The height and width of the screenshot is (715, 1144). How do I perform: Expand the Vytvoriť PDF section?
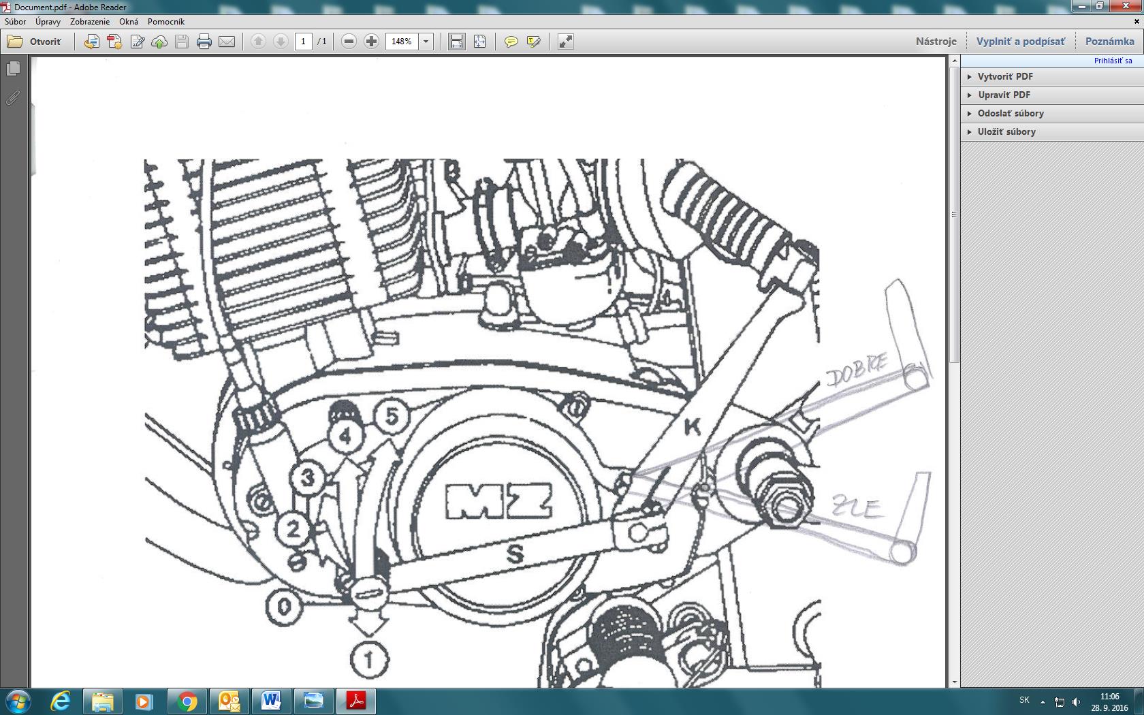point(1005,76)
